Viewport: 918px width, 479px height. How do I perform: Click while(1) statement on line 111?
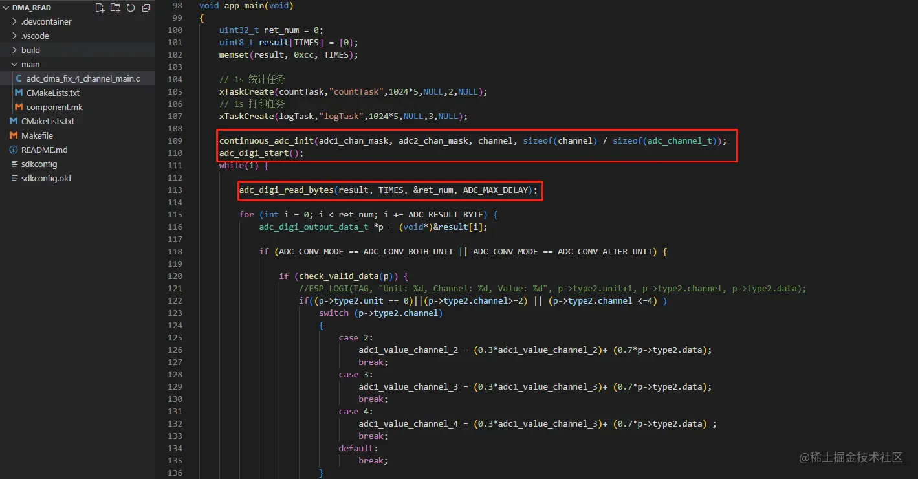coord(244,165)
